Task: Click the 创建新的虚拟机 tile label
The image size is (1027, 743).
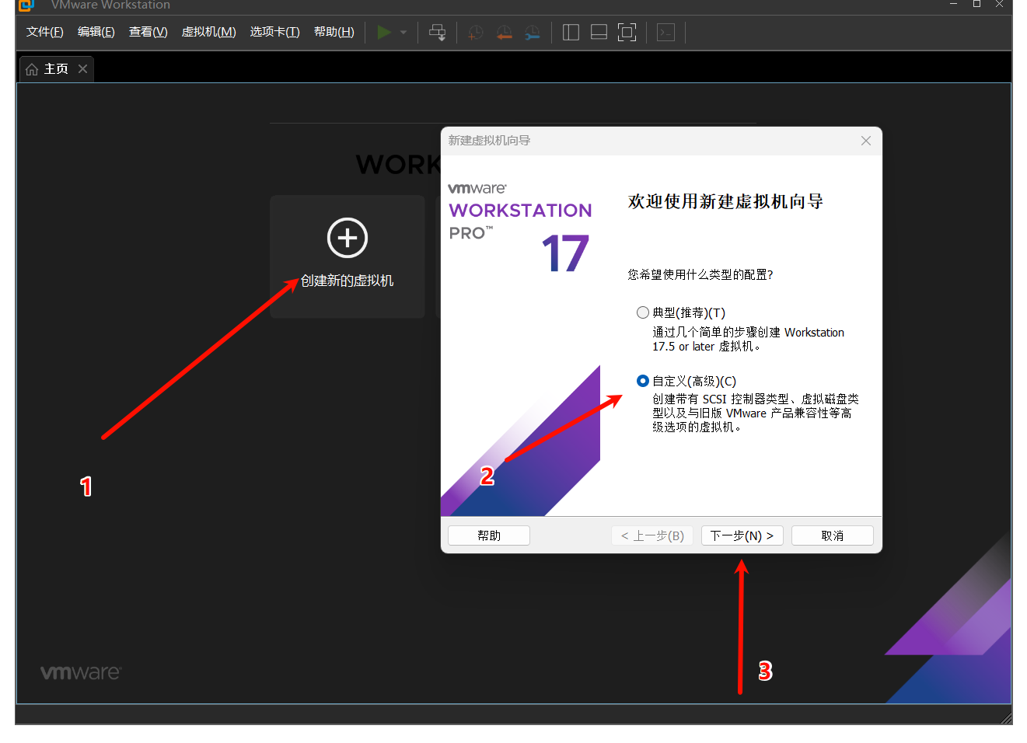Action: coord(348,281)
